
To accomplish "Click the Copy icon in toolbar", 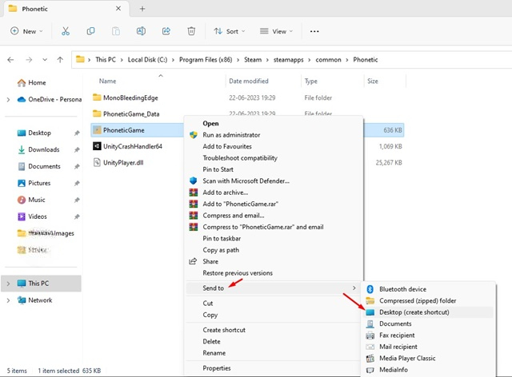I will coord(90,31).
